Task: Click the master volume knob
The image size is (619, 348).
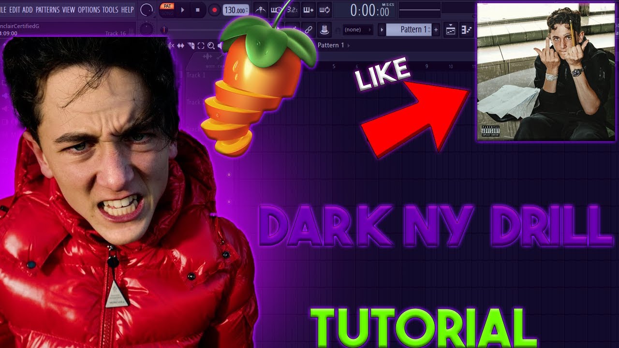Action: click(146, 10)
